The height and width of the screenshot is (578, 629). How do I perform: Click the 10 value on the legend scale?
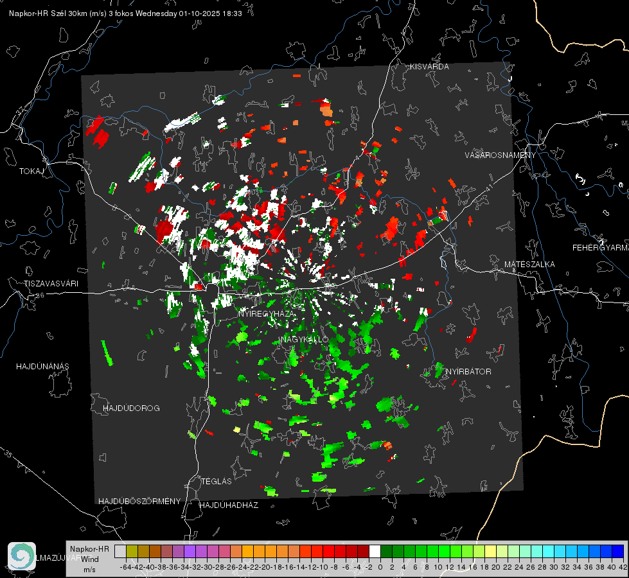438,567
